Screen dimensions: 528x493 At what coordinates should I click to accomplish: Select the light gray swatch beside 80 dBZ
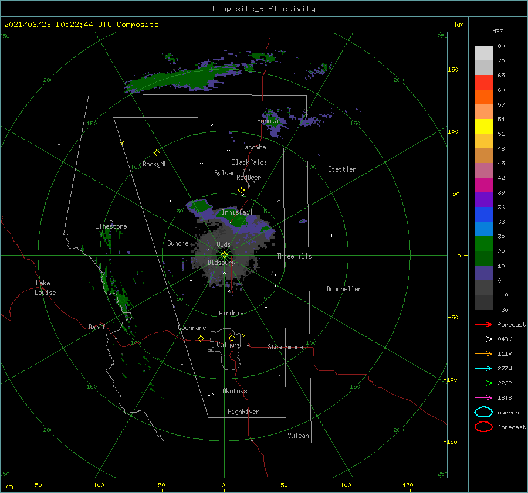(x=483, y=53)
